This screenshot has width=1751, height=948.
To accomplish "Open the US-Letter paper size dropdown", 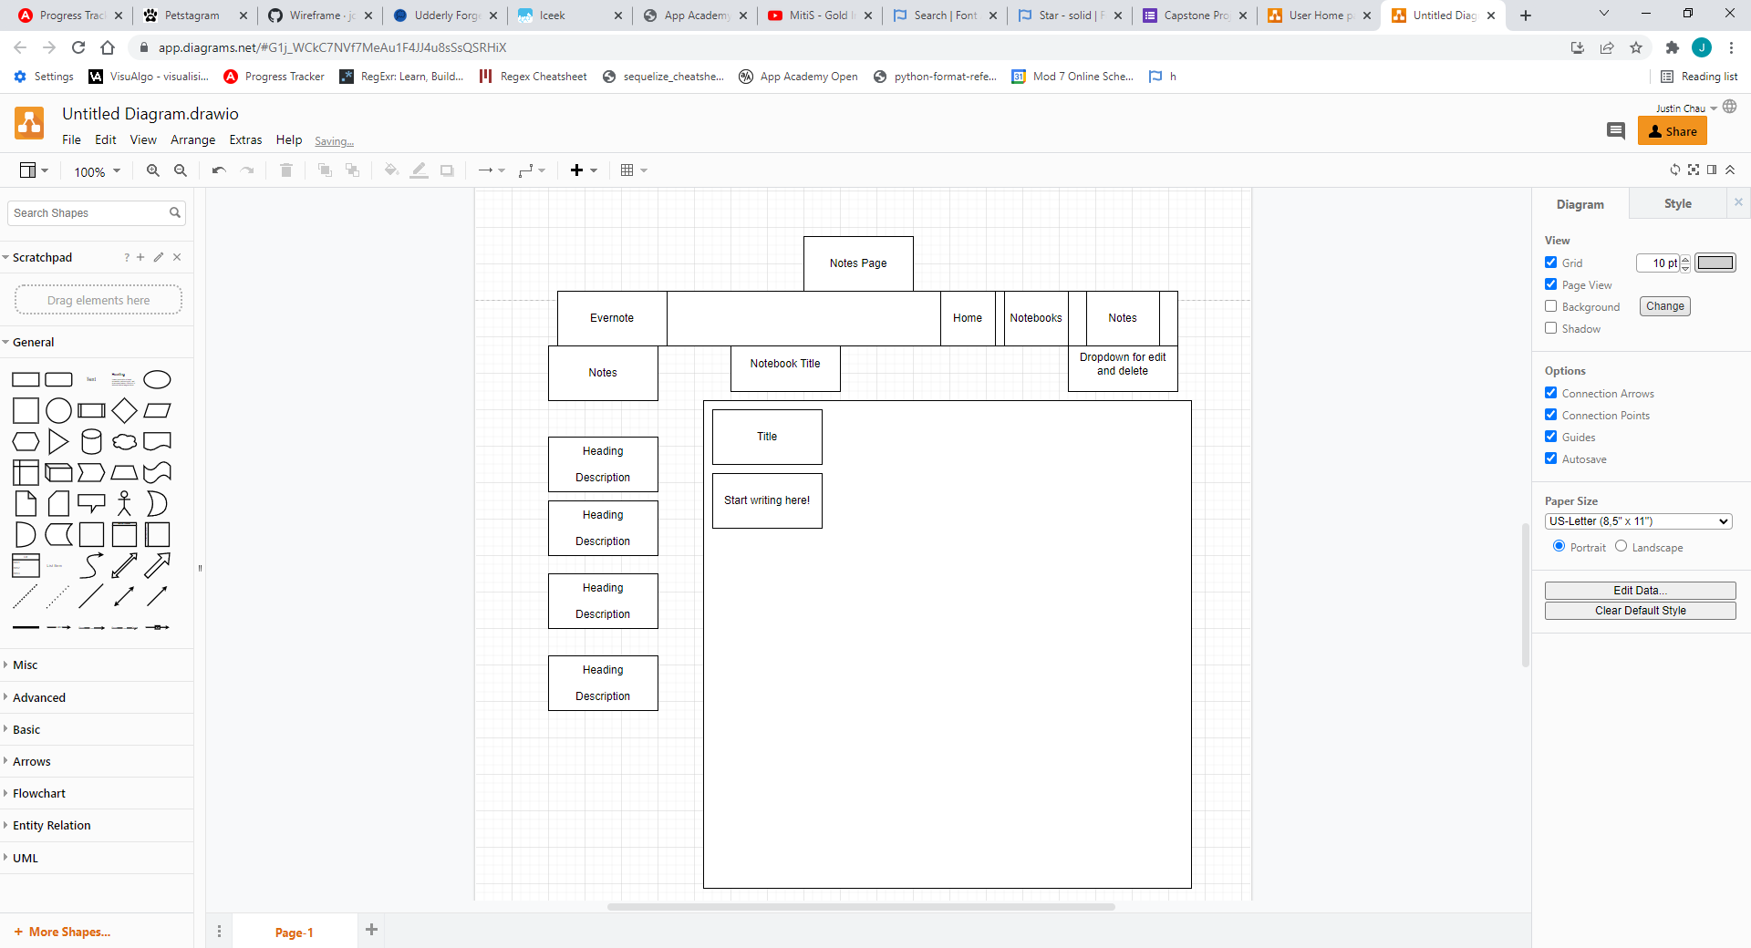I will [1637, 520].
